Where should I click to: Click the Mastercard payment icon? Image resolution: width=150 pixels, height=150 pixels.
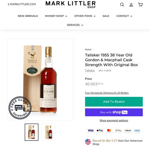point(109,130)
